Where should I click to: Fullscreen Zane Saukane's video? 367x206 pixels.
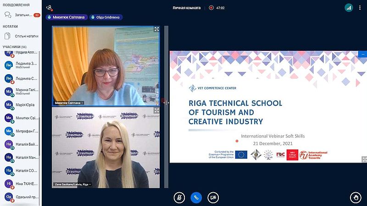[x=156, y=110]
